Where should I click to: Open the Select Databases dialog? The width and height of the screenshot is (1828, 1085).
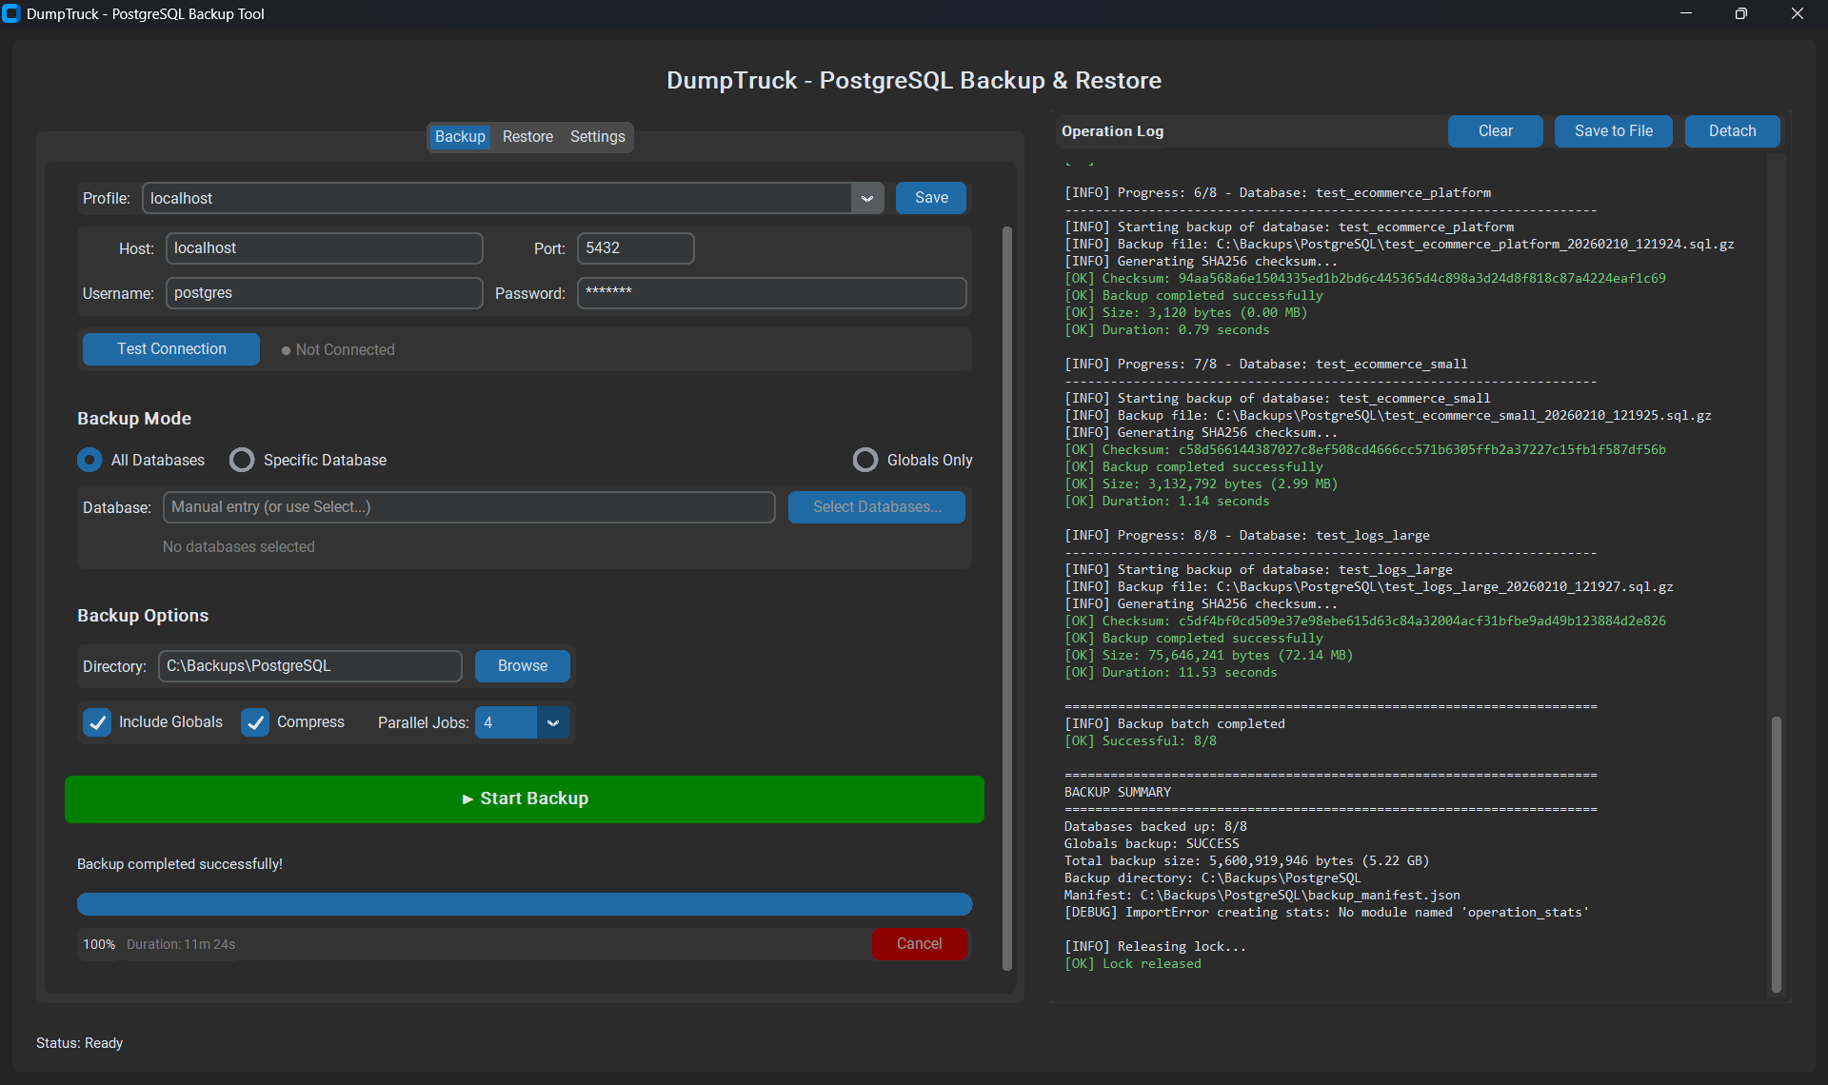tap(876, 506)
